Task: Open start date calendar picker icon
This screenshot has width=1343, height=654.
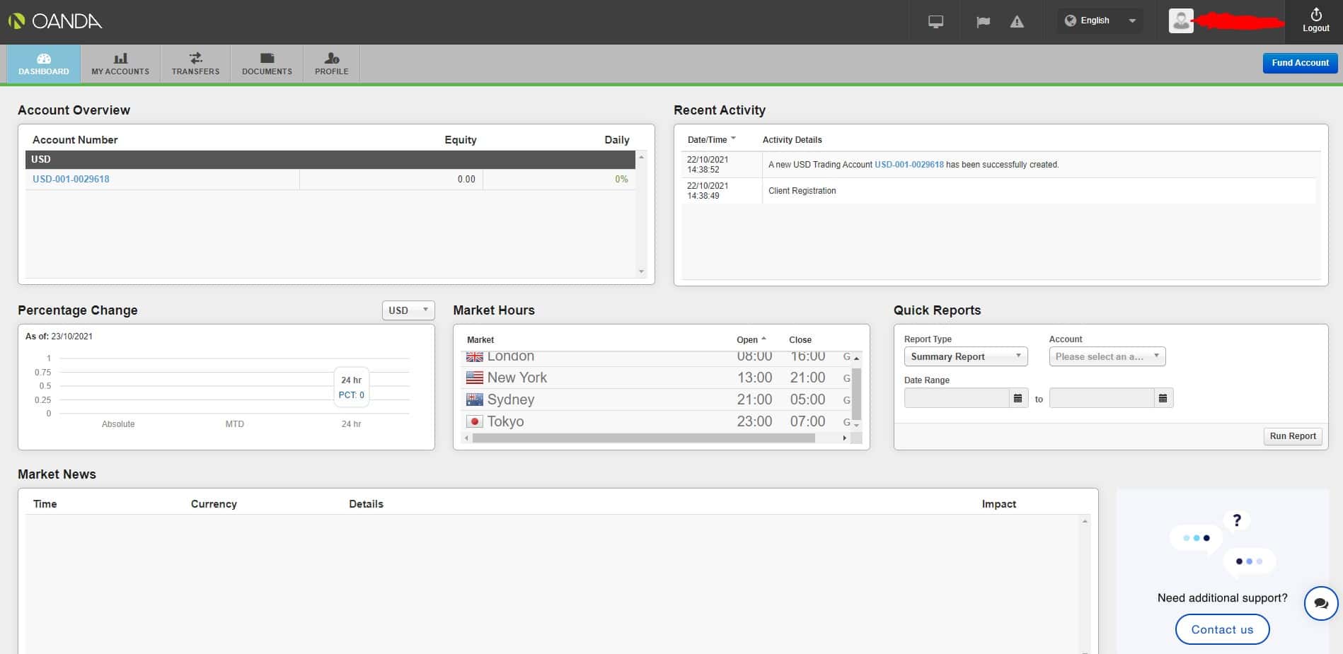Action: 1018,399
